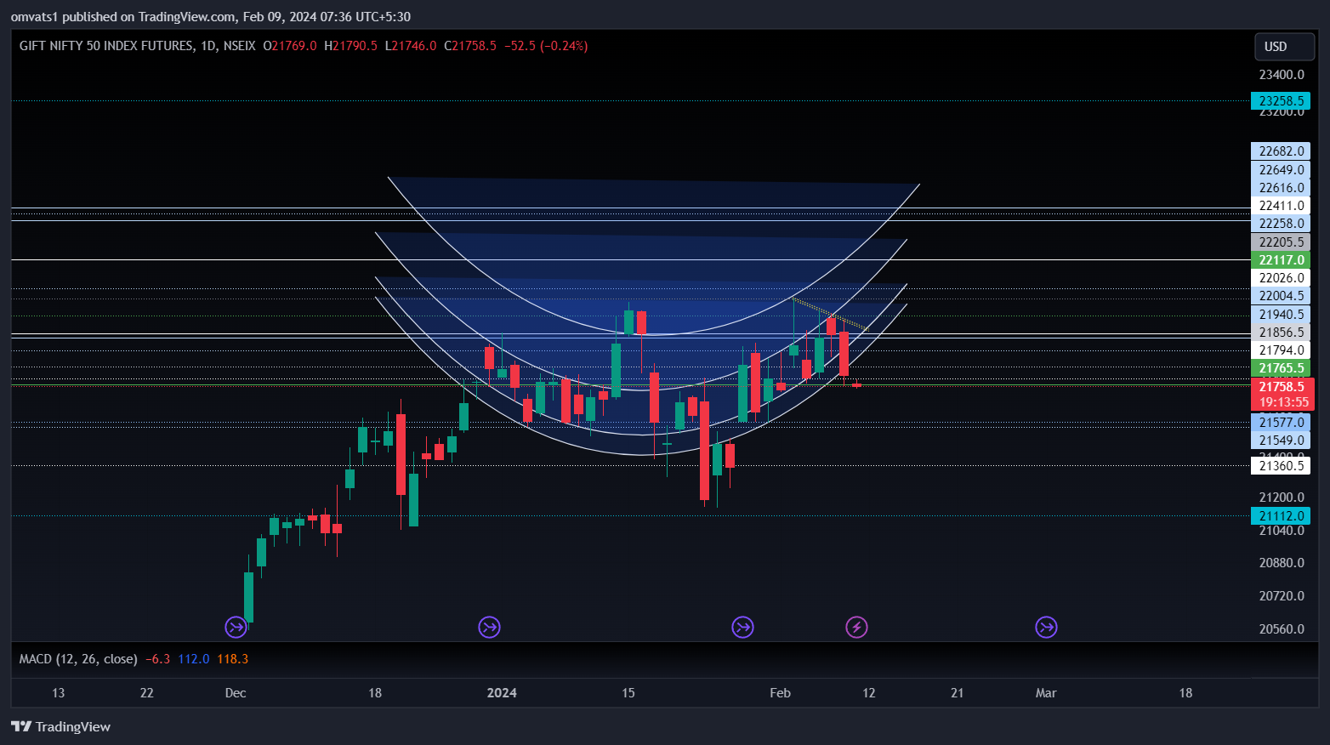The width and height of the screenshot is (1330, 745).
Task: Select the cyan 21112.0 price label
Action: coord(1281,516)
